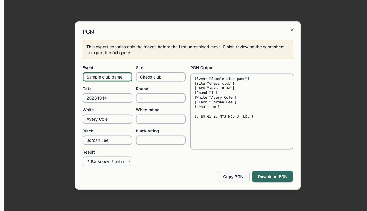Click the empty White rating field
The image size is (367, 211).
(x=161, y=119)
